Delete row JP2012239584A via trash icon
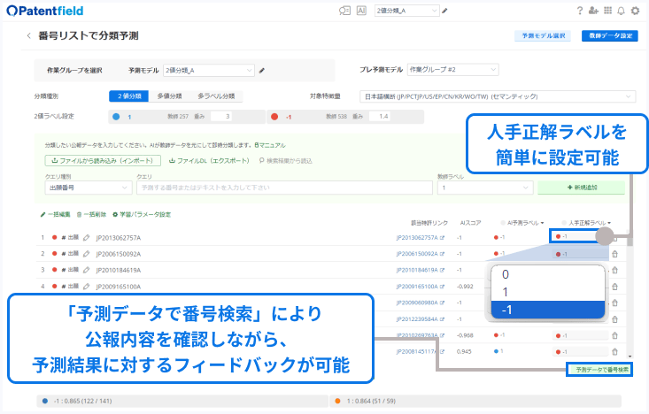Screen dimensions: 649x414 click(615, 319)
